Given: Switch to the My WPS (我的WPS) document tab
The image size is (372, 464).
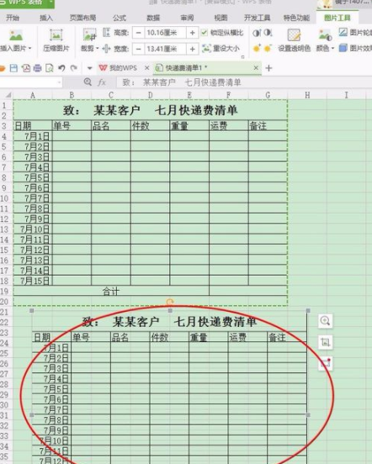Looking at the screenshot, I should 123,68.
